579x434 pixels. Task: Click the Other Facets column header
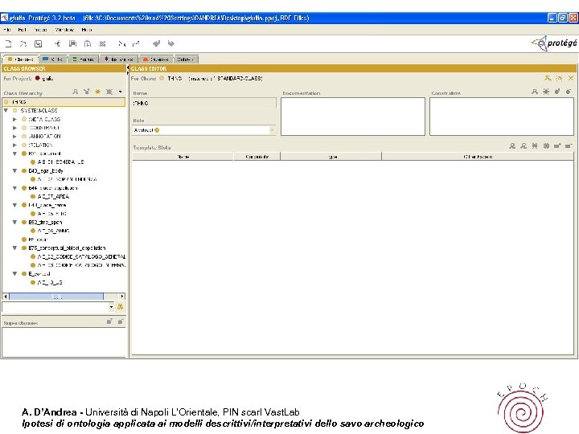pyautogui.click(x=478, y=157)
